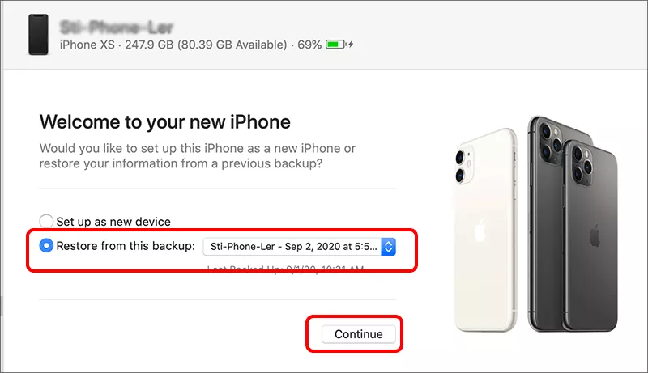Click the Apple logo on the gray iPhone
The image size is (648, 373).
tap(595, 236)
